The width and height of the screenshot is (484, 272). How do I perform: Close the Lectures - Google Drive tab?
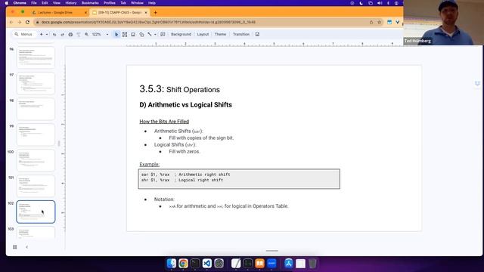point(85,12)
